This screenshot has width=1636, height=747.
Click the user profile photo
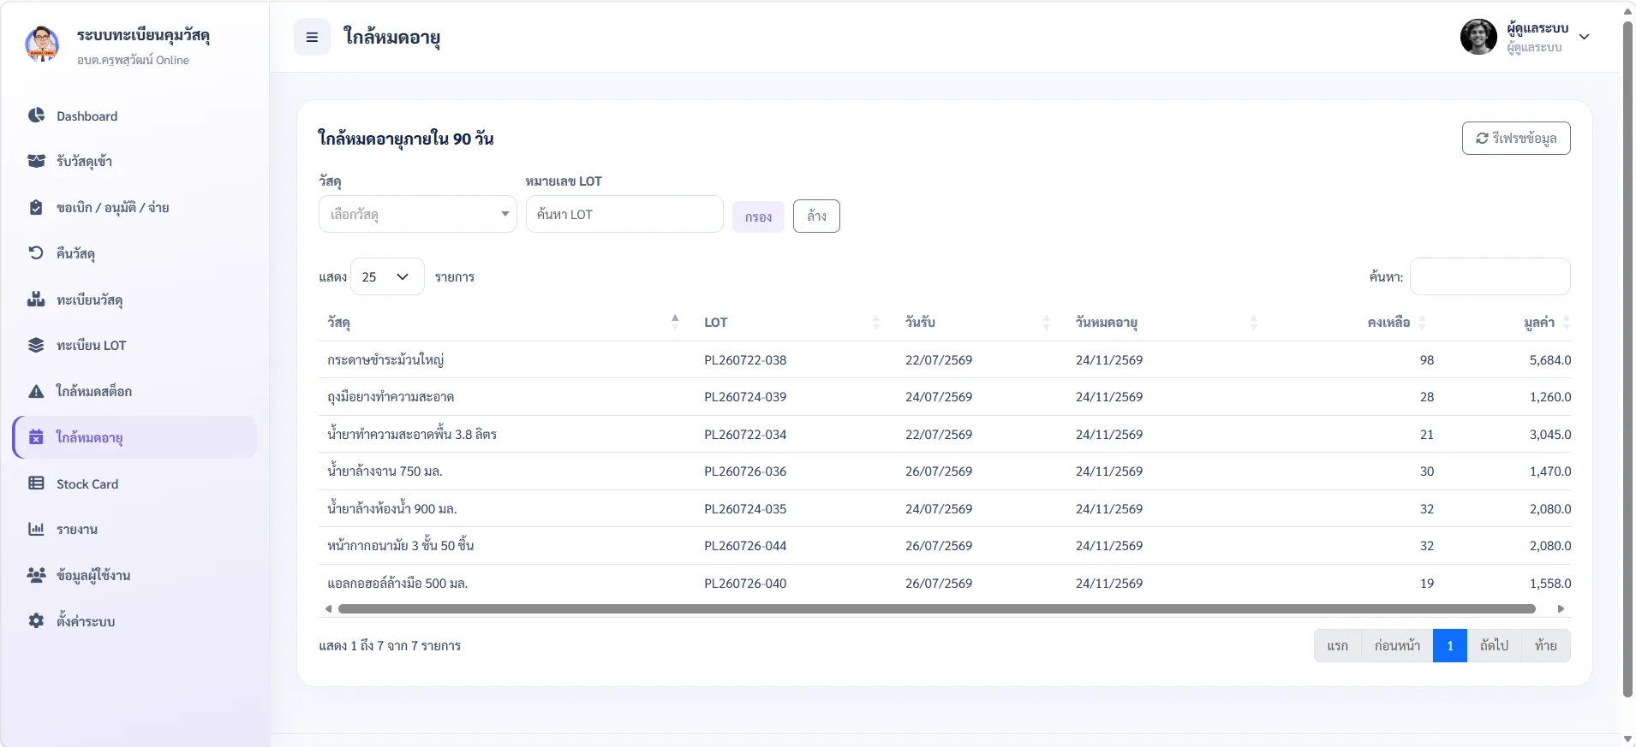[x=1478, y=37]
